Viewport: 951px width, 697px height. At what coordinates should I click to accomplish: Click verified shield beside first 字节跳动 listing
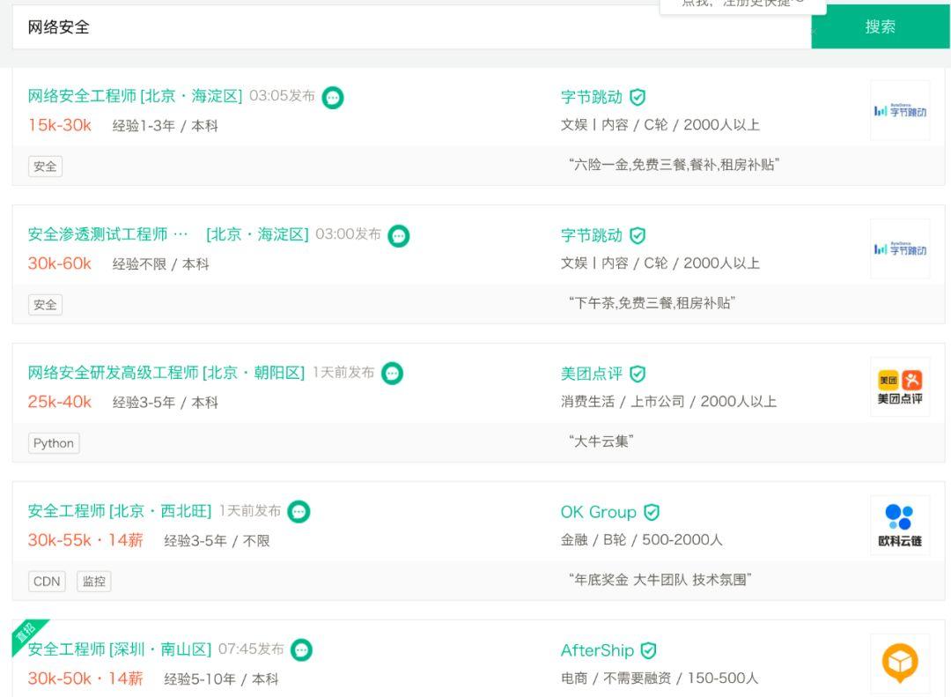pyautogui.click(x=638, y=97)
